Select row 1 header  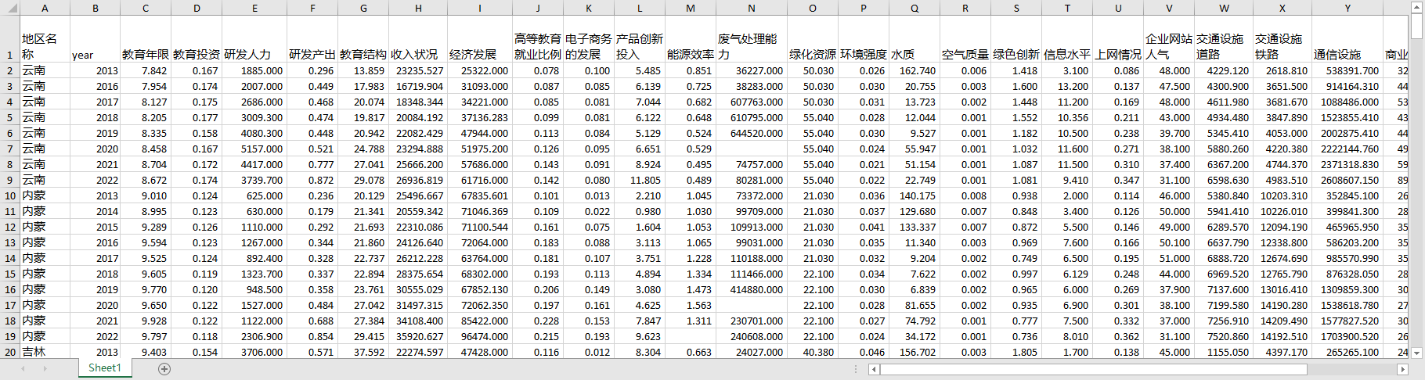[9, 39]
